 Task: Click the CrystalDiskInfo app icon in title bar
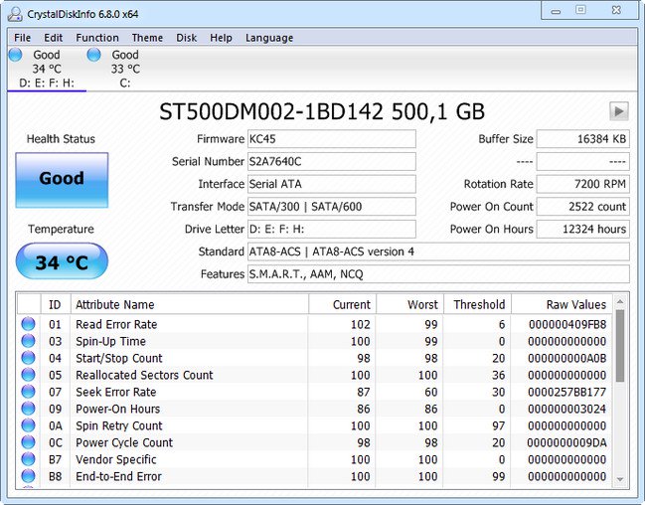click(15, 12)
